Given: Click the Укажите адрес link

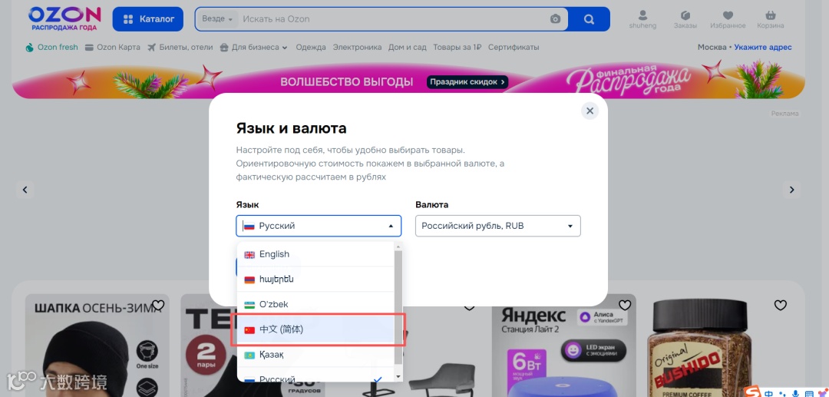Looking at the screenshot, I should coord(763,47).
